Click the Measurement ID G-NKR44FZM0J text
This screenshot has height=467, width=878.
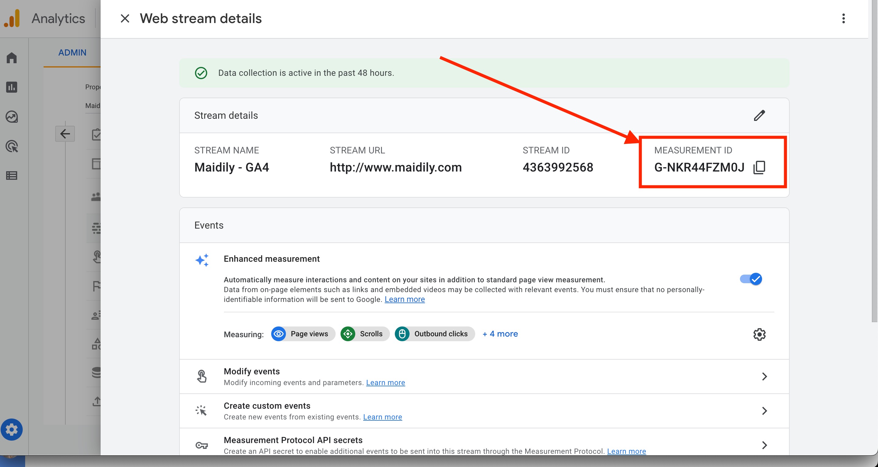[x=699, y=167]
